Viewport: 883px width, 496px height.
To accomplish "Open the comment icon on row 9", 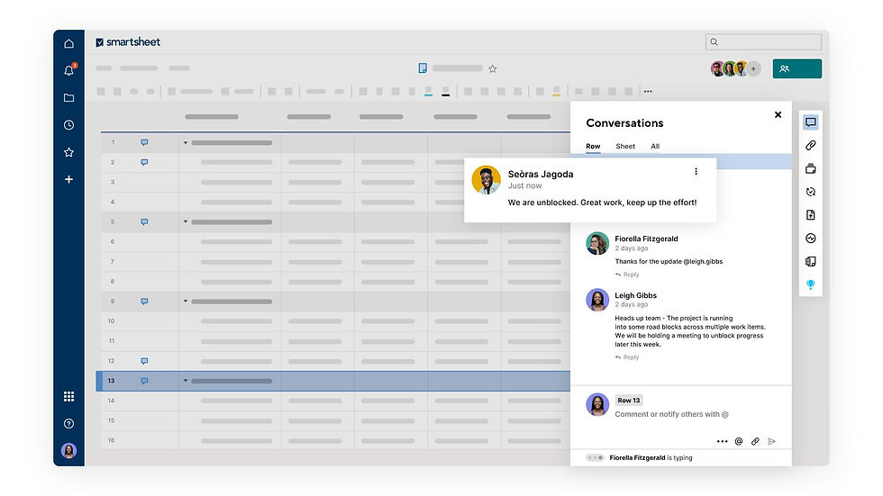I will pos(144,302).
